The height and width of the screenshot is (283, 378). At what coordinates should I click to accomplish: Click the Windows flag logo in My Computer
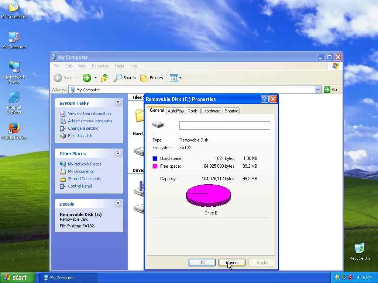[x=335, y=66]
